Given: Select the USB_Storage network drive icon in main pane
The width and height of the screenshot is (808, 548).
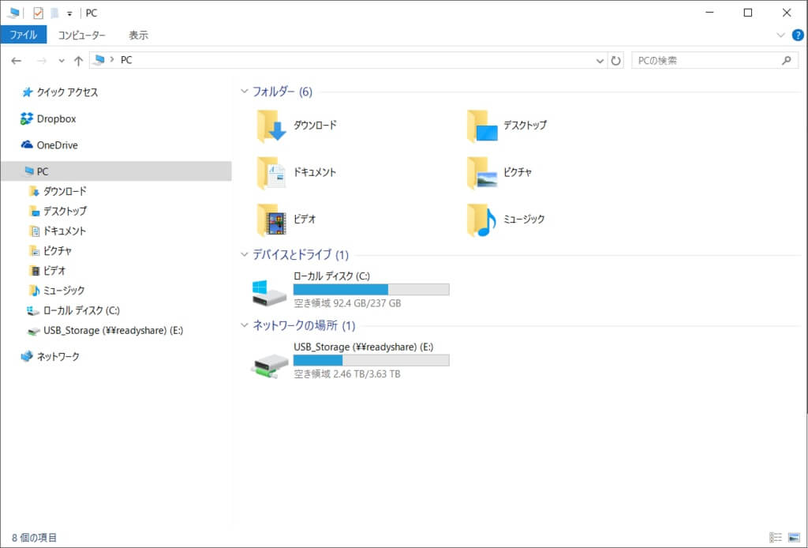Looking at the screenshot, I should pos(270,366).
